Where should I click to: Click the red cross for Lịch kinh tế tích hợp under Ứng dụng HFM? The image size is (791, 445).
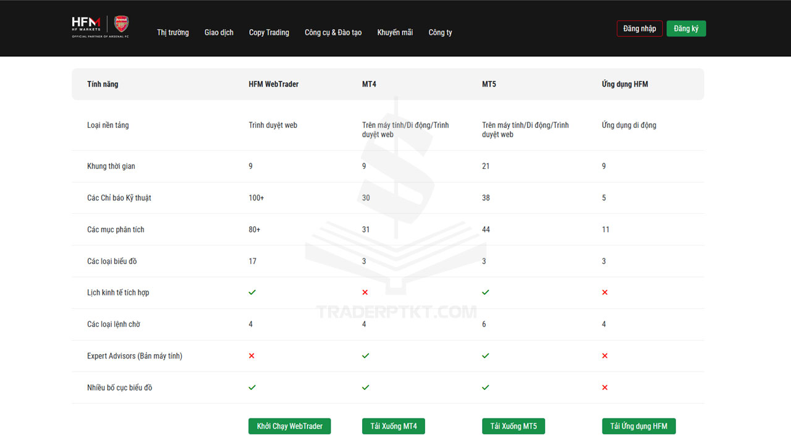(x=605, y=292)
